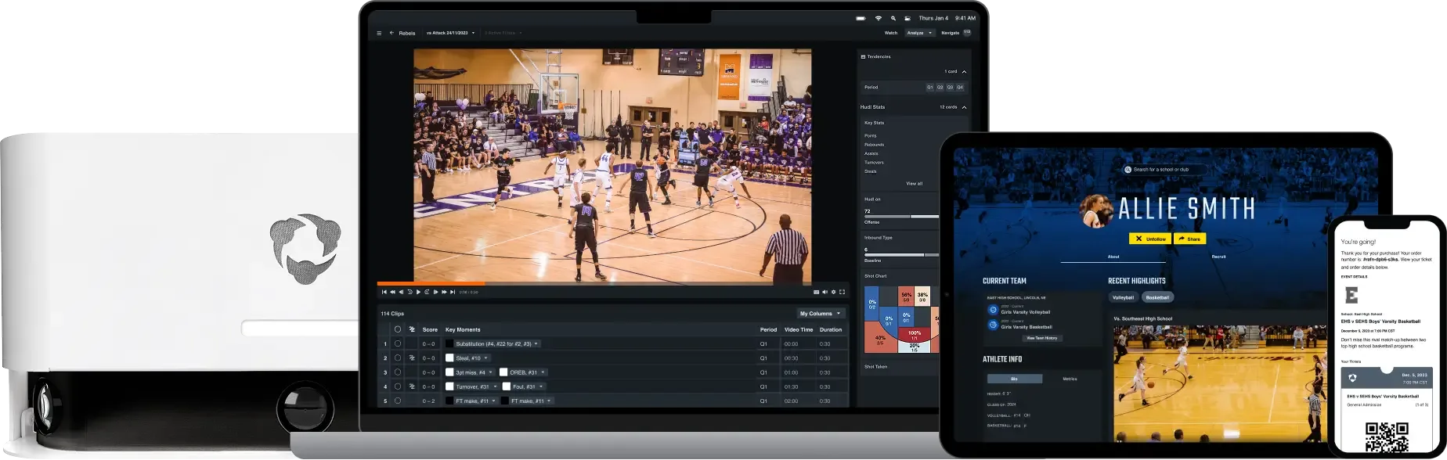Click the battery icon in menu bar
1447x460 pixels.
pos(861,18)
